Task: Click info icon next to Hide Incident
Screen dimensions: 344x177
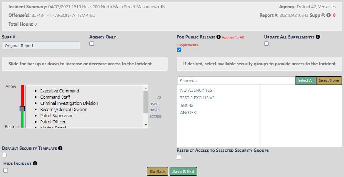Action: (35, 164)
